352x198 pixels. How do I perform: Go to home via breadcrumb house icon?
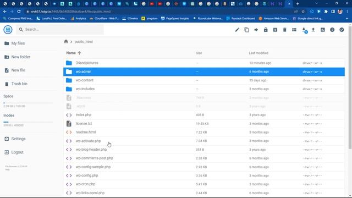click(x=66, y=42)
